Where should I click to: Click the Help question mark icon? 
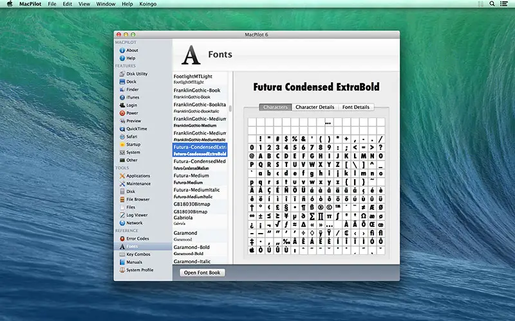122,58
